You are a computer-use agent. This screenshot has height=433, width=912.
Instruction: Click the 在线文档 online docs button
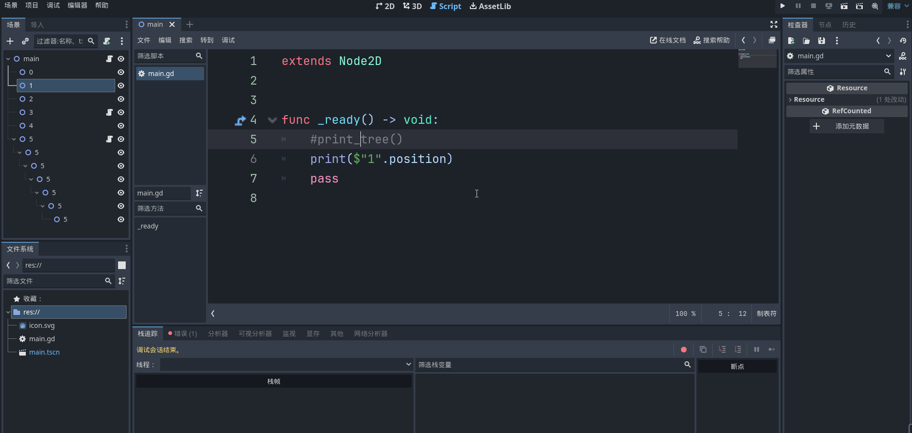click(x=668, y=40)
